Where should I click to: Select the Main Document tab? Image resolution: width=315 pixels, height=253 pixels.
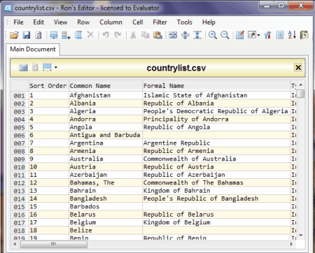point(33,50)
